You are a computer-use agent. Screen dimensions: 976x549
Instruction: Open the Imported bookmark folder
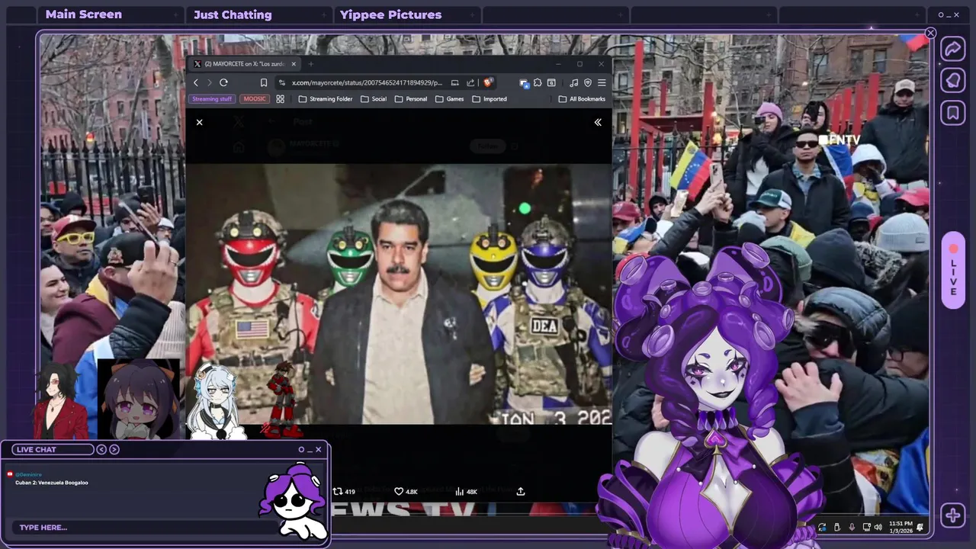(490, 99)
